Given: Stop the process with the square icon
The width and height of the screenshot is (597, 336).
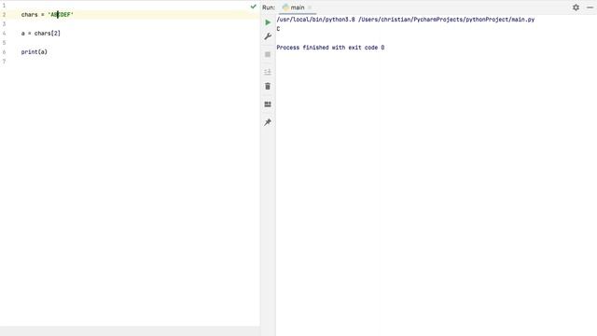Looking at the screenshot, I should 268,54.
